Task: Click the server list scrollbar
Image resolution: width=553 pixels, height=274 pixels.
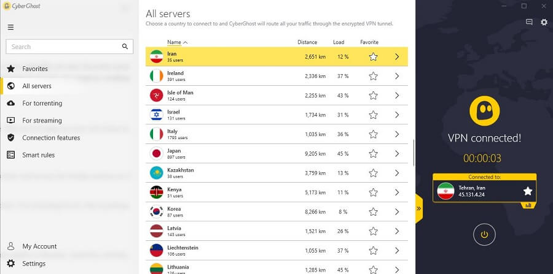Action: point(414,153)
